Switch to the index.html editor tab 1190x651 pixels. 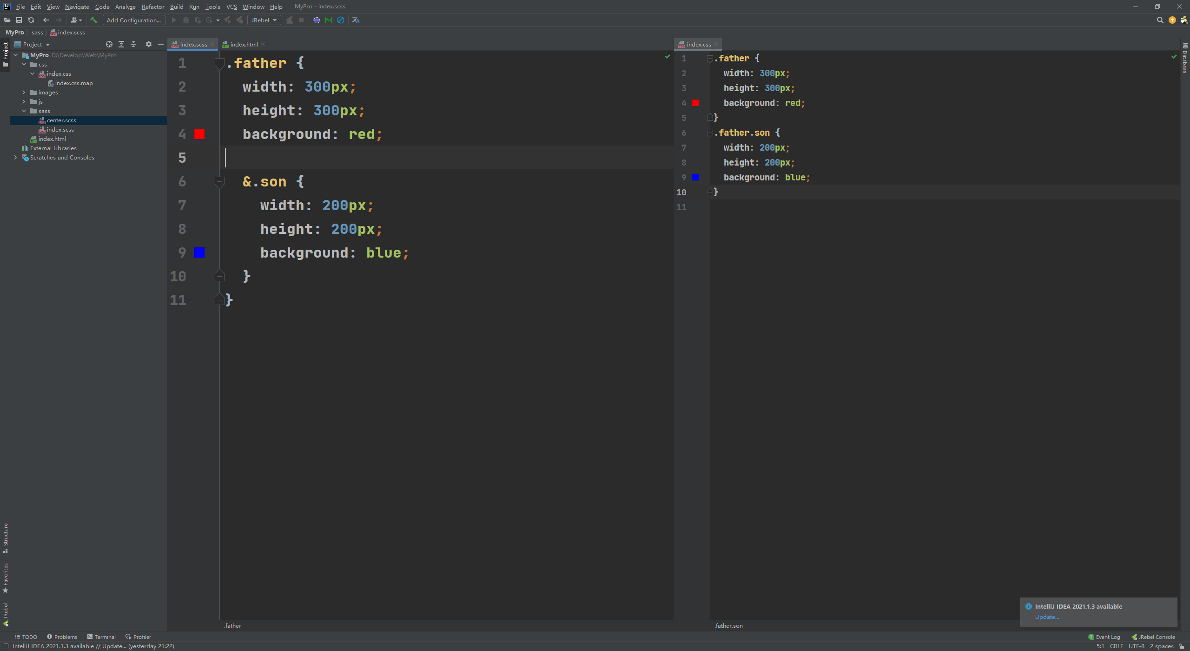tap(244, 44)
